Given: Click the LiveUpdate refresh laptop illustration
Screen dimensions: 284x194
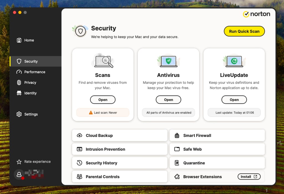Looking at the screenshot, I should click(234, 61).
